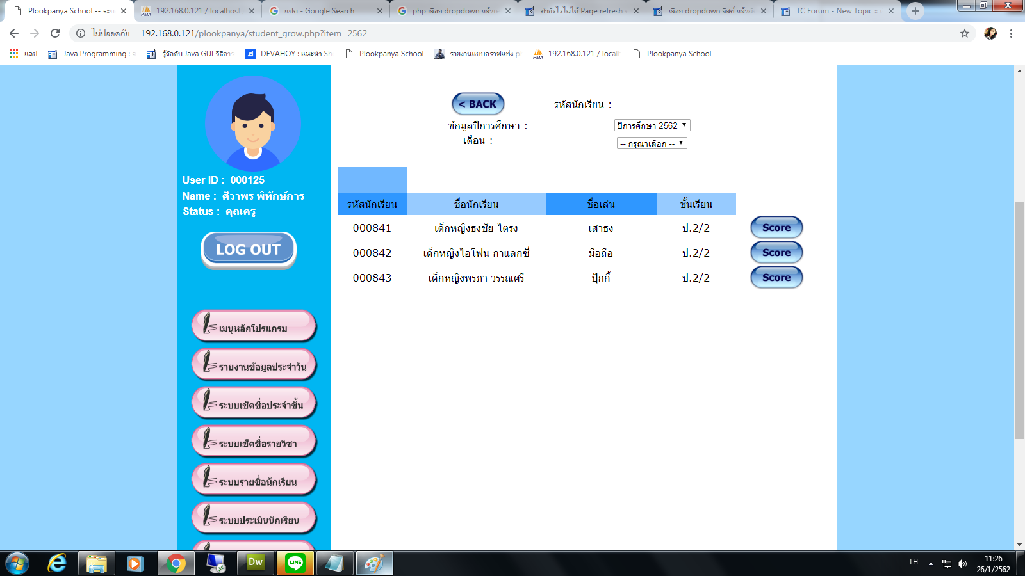The width and height of the screenshot is (1025, 576).
Task: Open the รายงานแบบกราฟแท่ง bookmark
Action: click(x=478, y=54)
